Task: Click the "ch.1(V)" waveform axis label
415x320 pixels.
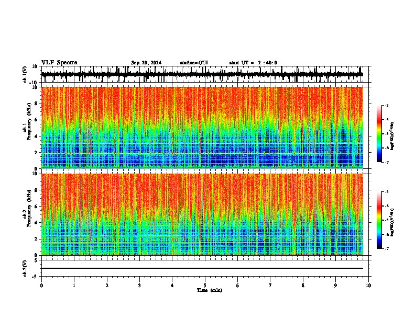Action: [25, 74]
